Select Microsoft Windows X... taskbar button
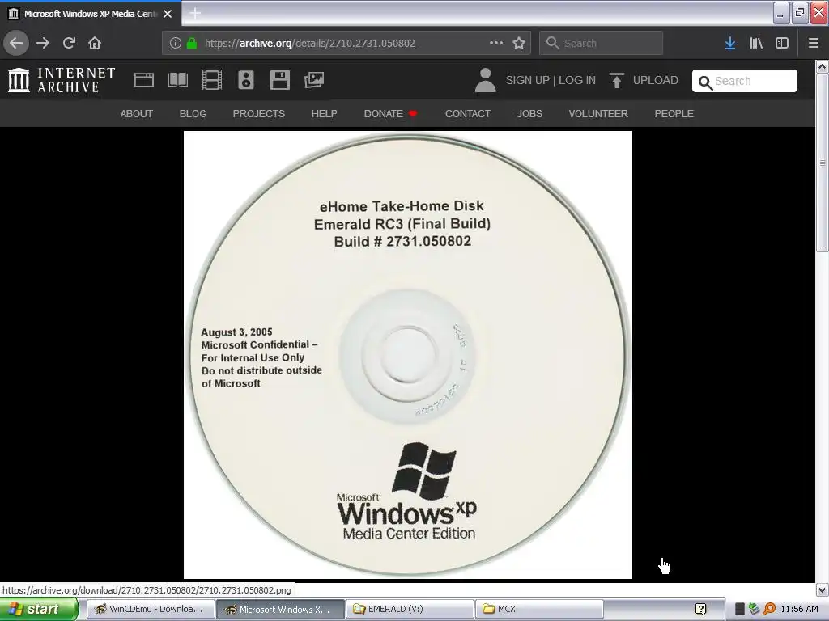829x621 pixels. click(280, 609)
